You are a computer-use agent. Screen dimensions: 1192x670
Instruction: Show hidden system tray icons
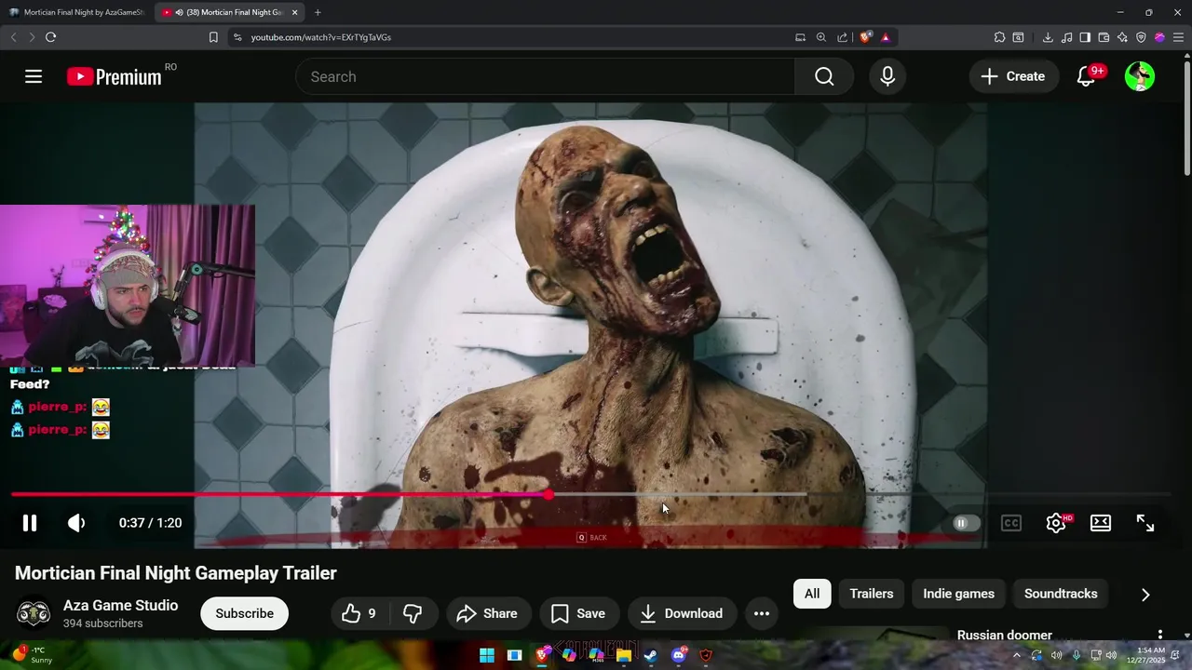pyautogui.click(x=1017, y=655)
